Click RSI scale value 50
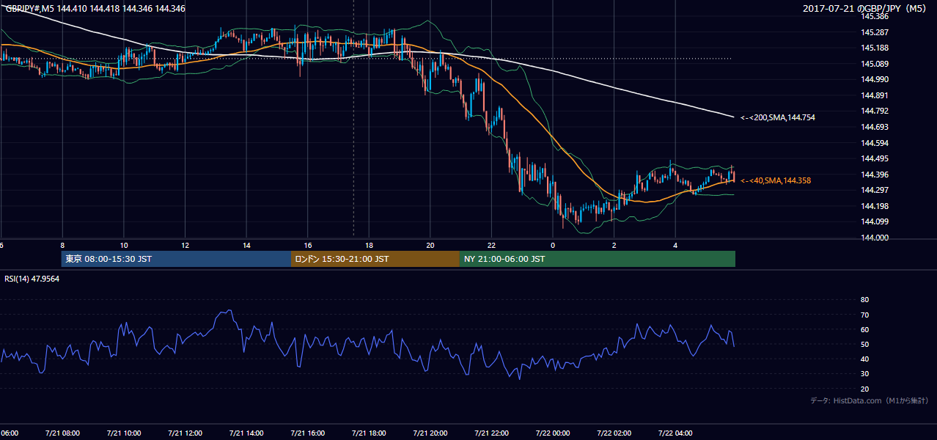Viewport: 937px width, 440px height. click(864, 344)
